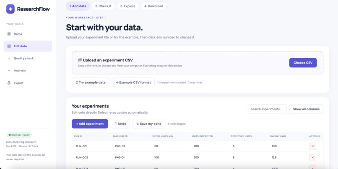Image resolution: width=338 pixels, height=169 pixels.
Task: Edit the speed value 100 in RUN-002 row
Action: 156,157
